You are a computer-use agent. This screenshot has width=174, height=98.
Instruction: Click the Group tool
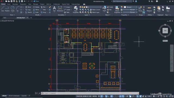(140, 9)
